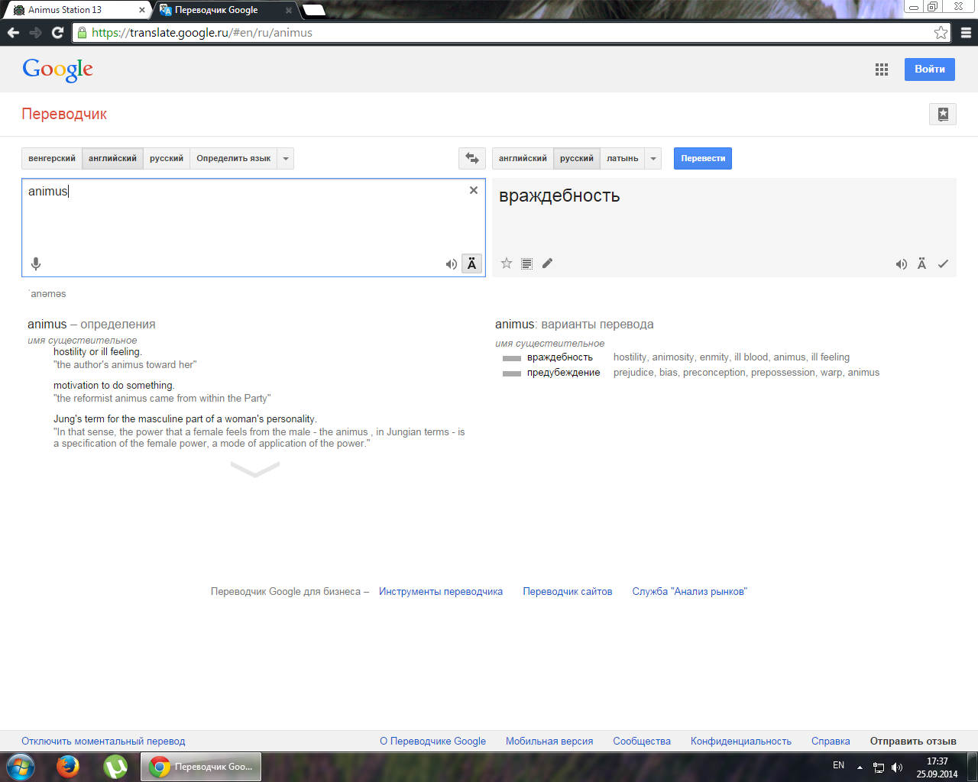
Task: Click the Google logo
Action: 58,69
